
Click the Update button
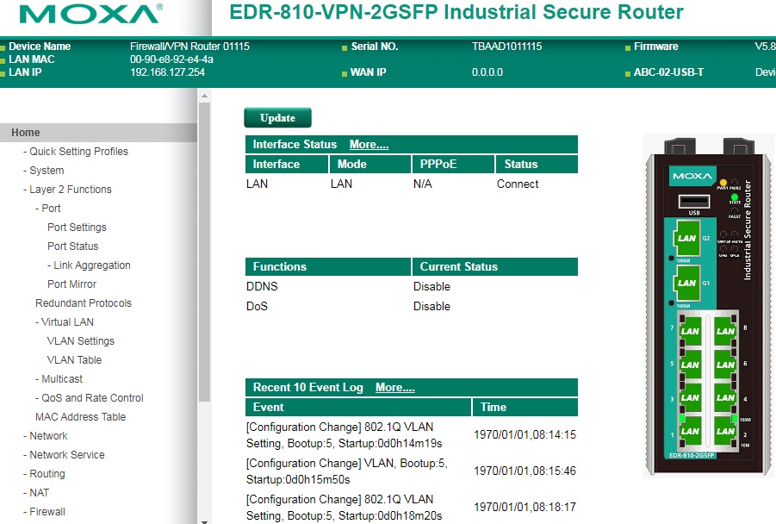[277, 118]
